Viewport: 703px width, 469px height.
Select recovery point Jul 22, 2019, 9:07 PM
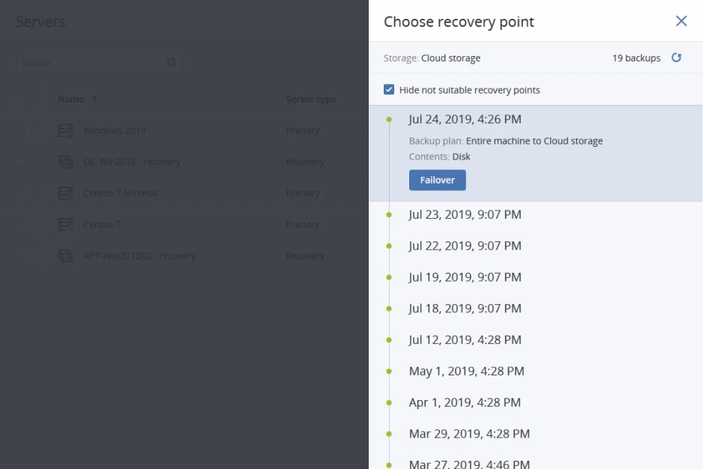tap(465, 246)
